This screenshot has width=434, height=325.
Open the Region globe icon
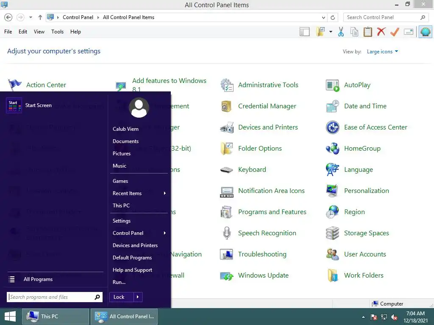332,212
